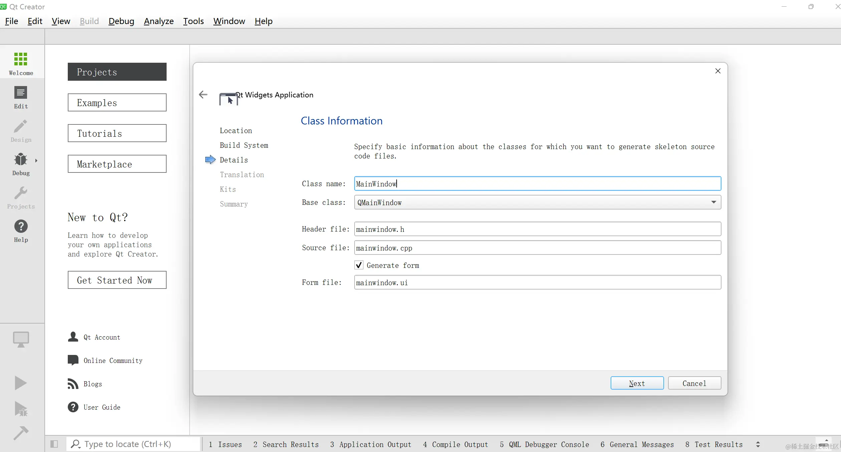This screenshot has height=452, width=841.
Task: Switch to Welcome mode icon
Action: click(21, 59)
